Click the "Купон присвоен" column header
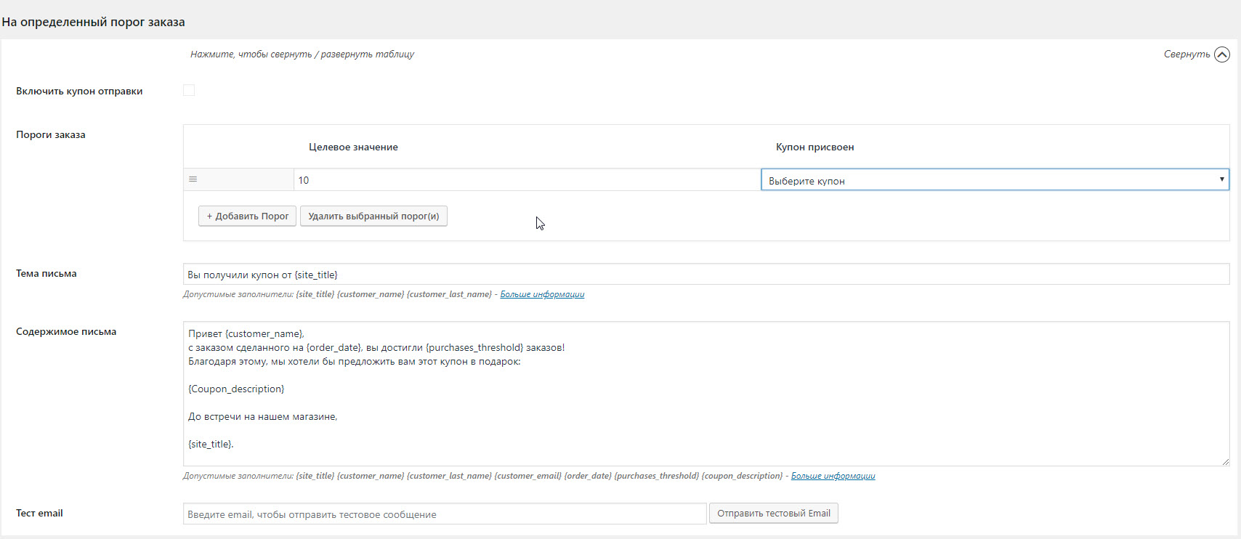The image size is (1241, 539). 814,147
